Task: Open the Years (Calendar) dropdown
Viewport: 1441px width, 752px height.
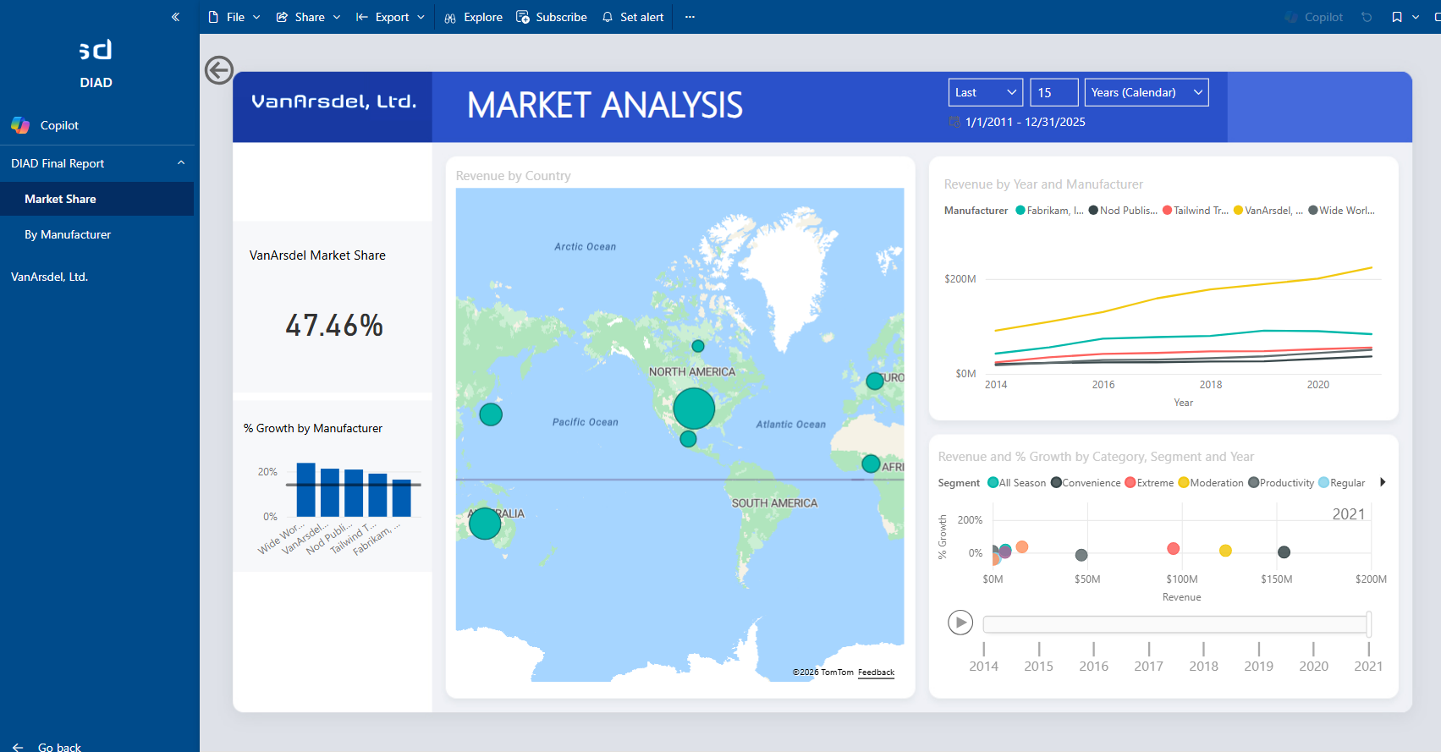Action: pyautogui.click(x=1147, y=92)
